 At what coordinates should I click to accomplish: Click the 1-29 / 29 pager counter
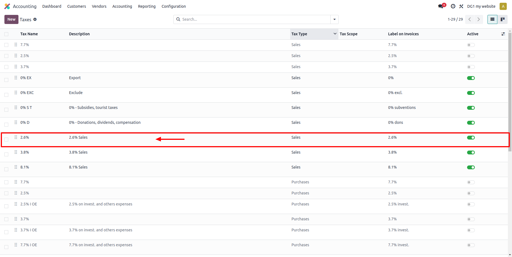tap(455, 19)
